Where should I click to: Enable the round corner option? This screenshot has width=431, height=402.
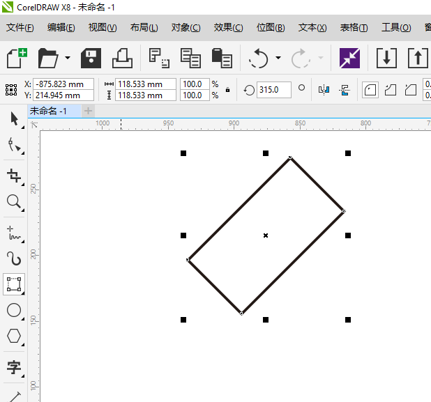pos(370,90)
